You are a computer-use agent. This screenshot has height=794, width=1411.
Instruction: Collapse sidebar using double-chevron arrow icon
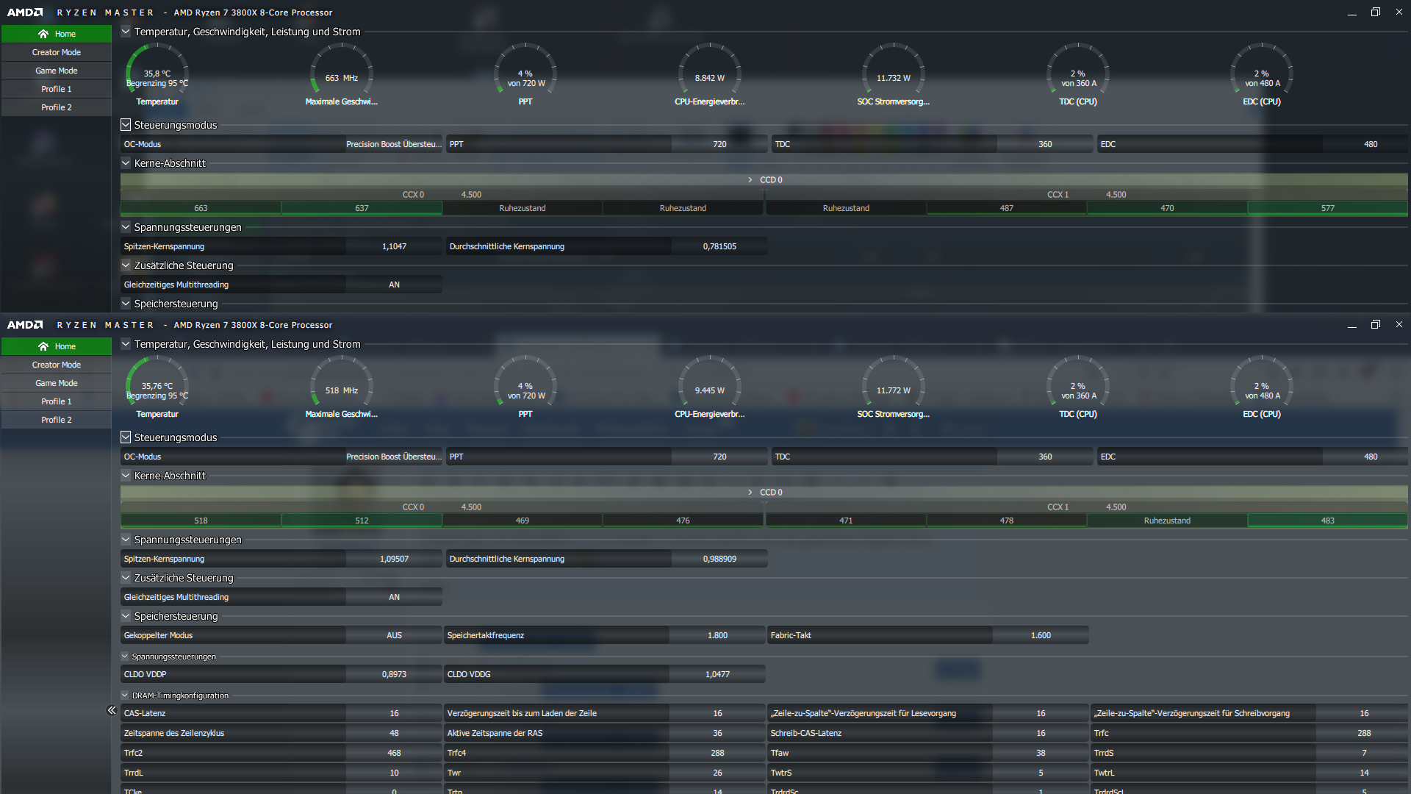point(112,710)
